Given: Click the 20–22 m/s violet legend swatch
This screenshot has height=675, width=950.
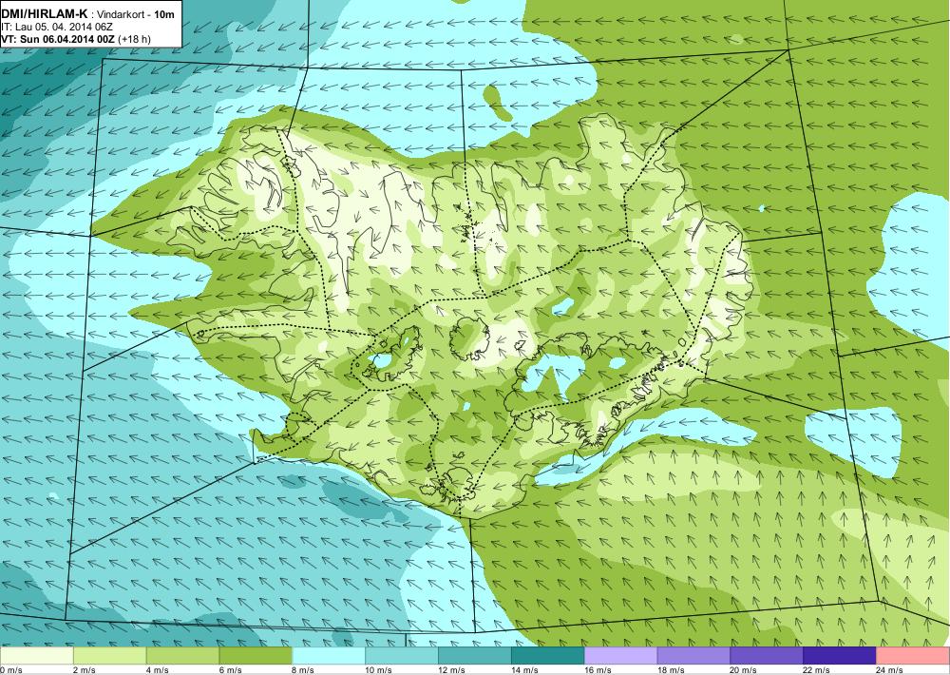Looking at the screenshot, I should 767,656.
